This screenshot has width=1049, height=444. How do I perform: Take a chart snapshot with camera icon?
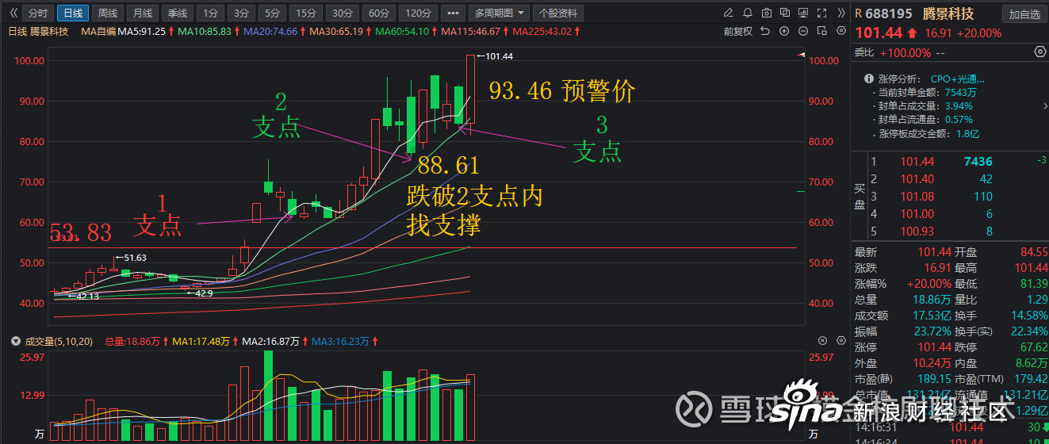point(766,13)
